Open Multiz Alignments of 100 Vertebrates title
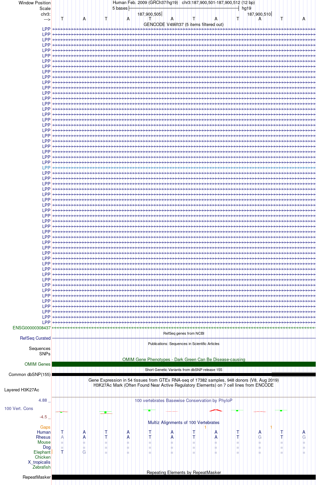The image size is (316, 485). click(184, 422)
